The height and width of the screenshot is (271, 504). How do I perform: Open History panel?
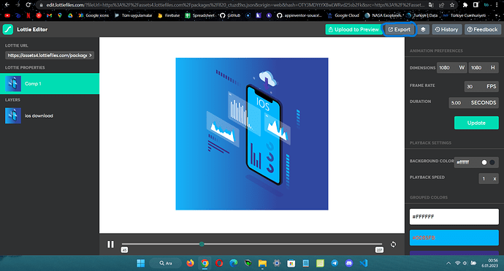pos(446,29)
